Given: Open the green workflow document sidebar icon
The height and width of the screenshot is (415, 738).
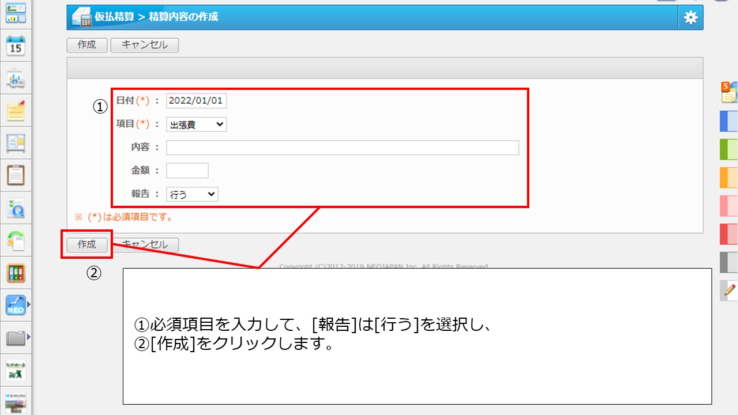Looking at the screenshot, I should (x=16, y=240).
